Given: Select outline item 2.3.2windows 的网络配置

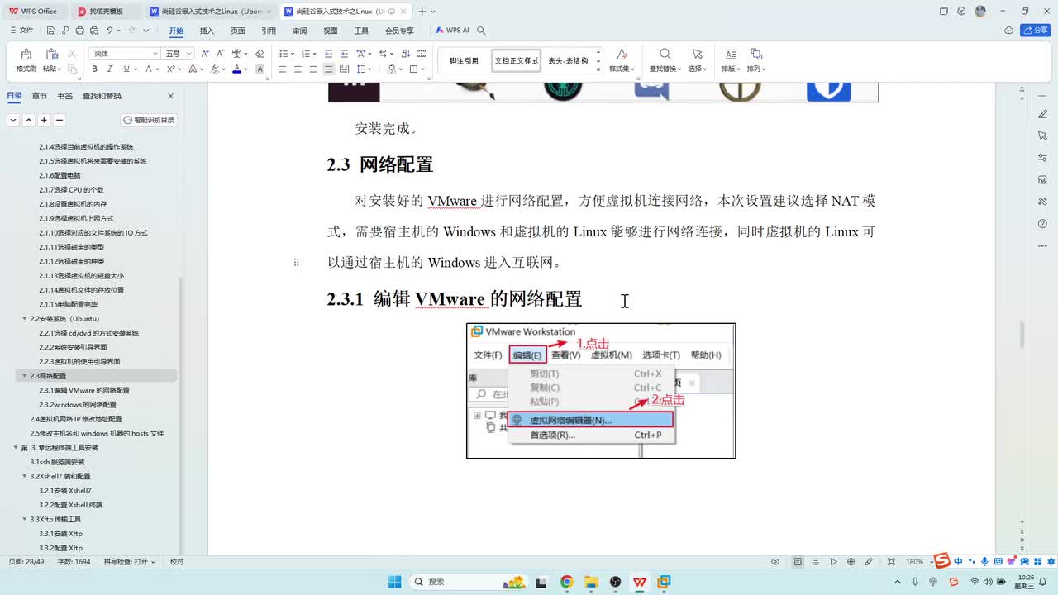Looking at the screenshot, I should (78, 405).
